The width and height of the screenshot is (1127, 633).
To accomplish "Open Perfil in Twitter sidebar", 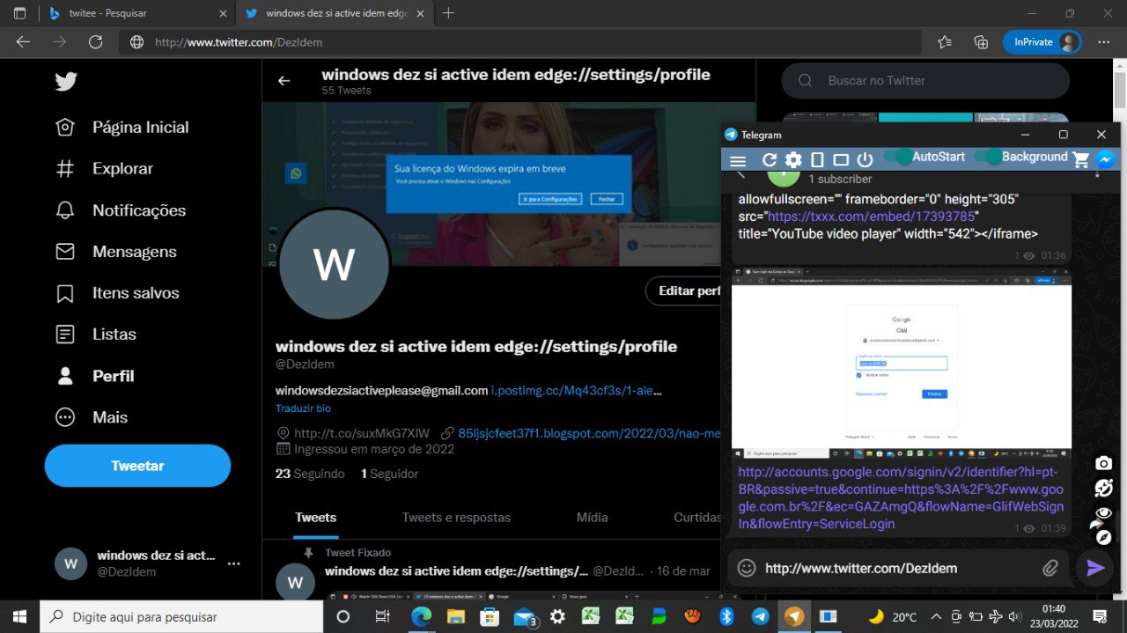I will click(x=94, y=376).
